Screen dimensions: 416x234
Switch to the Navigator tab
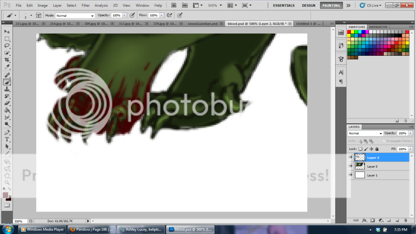(378, 27)
